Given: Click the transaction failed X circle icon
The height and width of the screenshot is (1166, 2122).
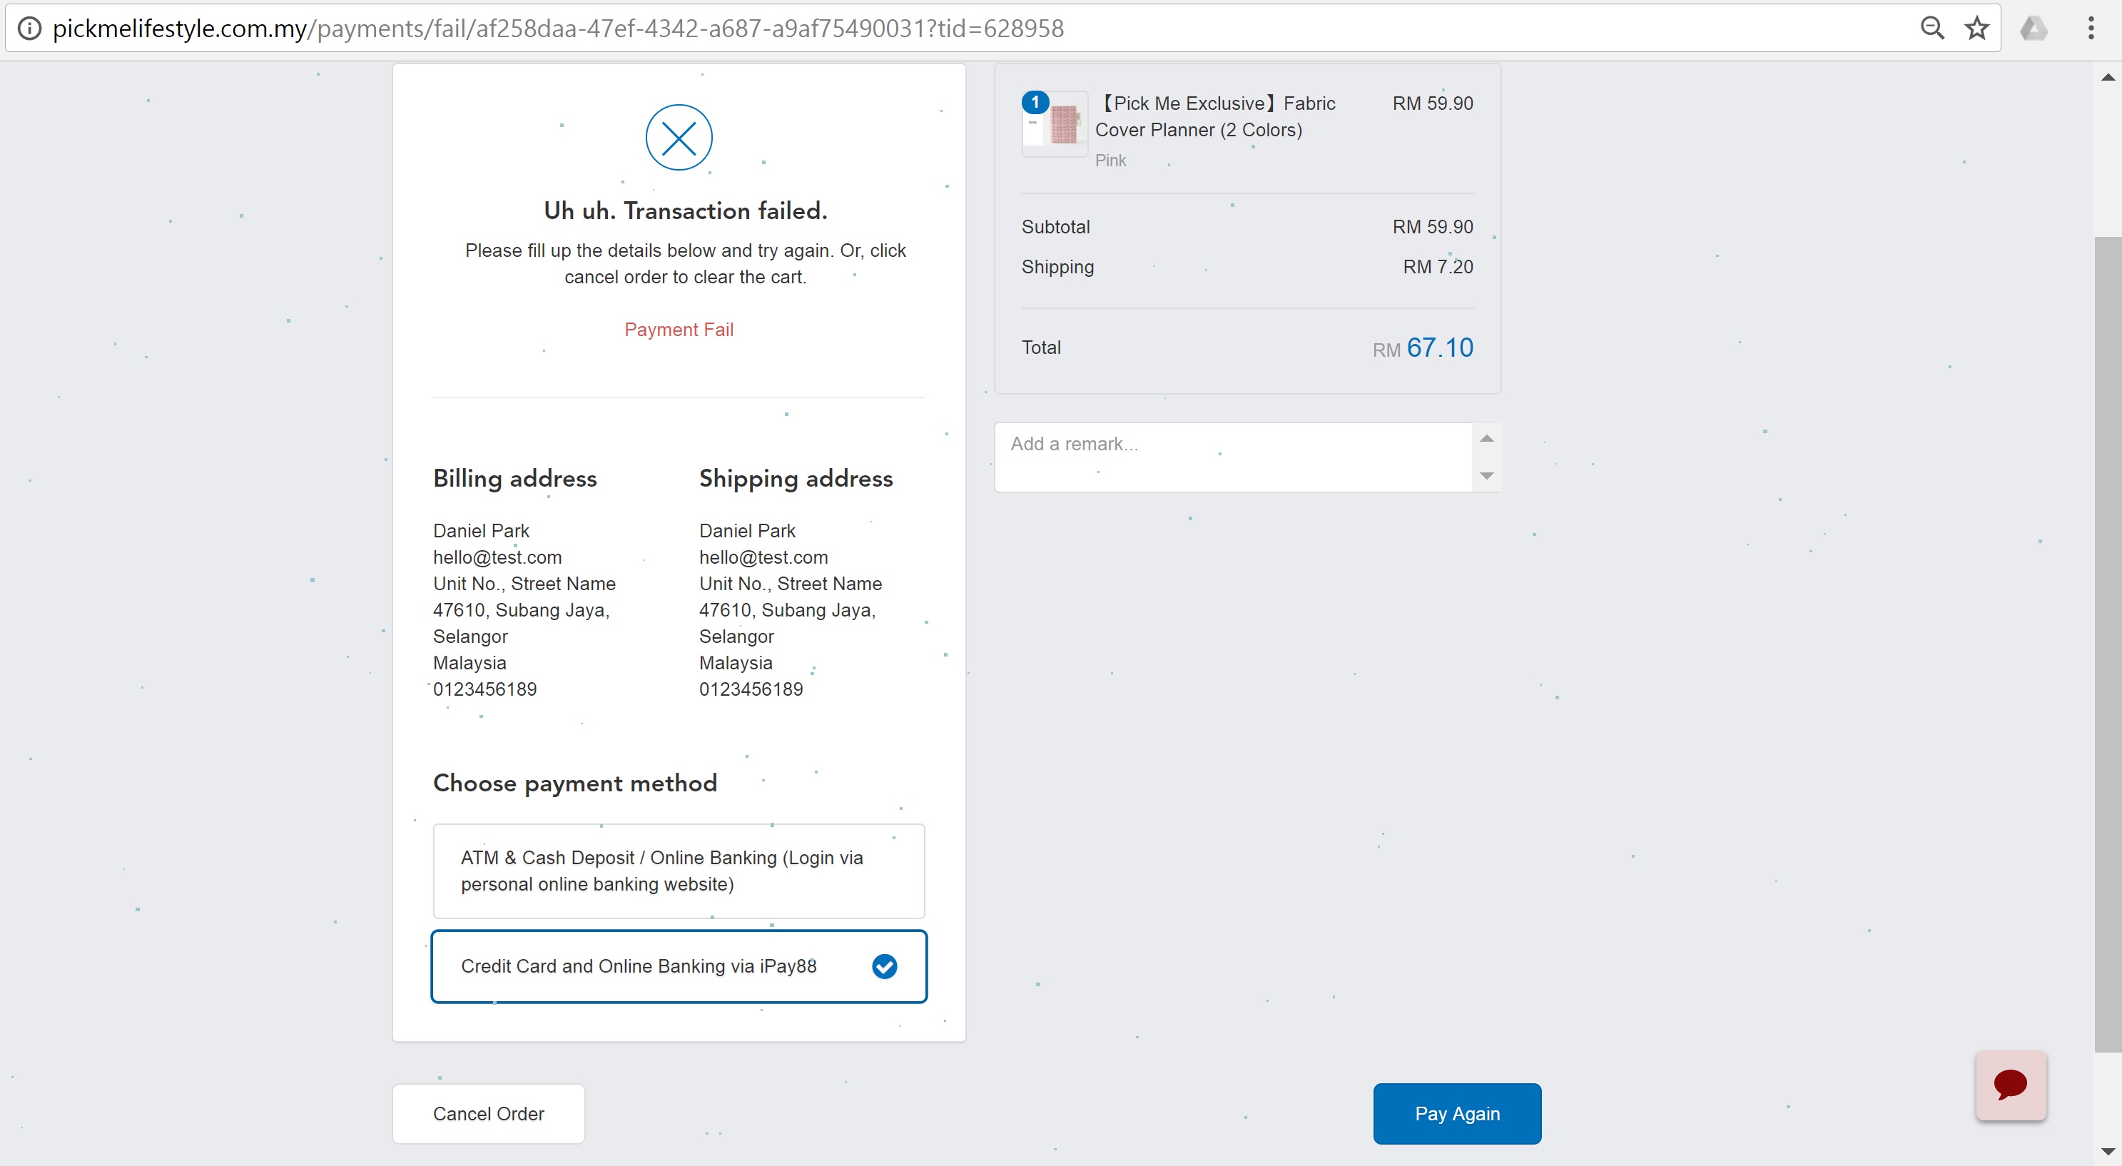Looking at the screenshot, I should point(679,138).
